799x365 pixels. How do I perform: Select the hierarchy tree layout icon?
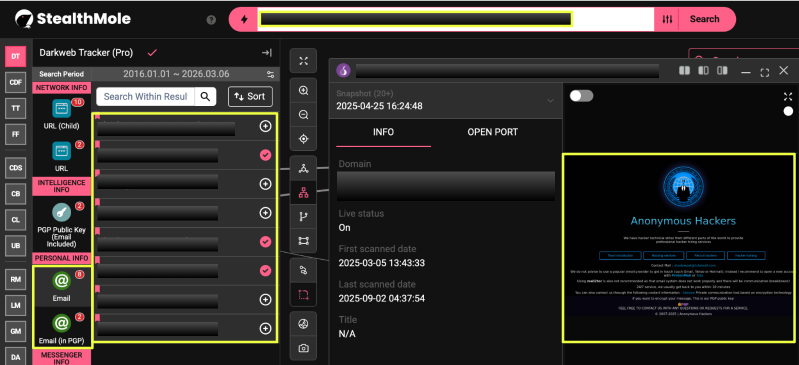coord(303,192)
